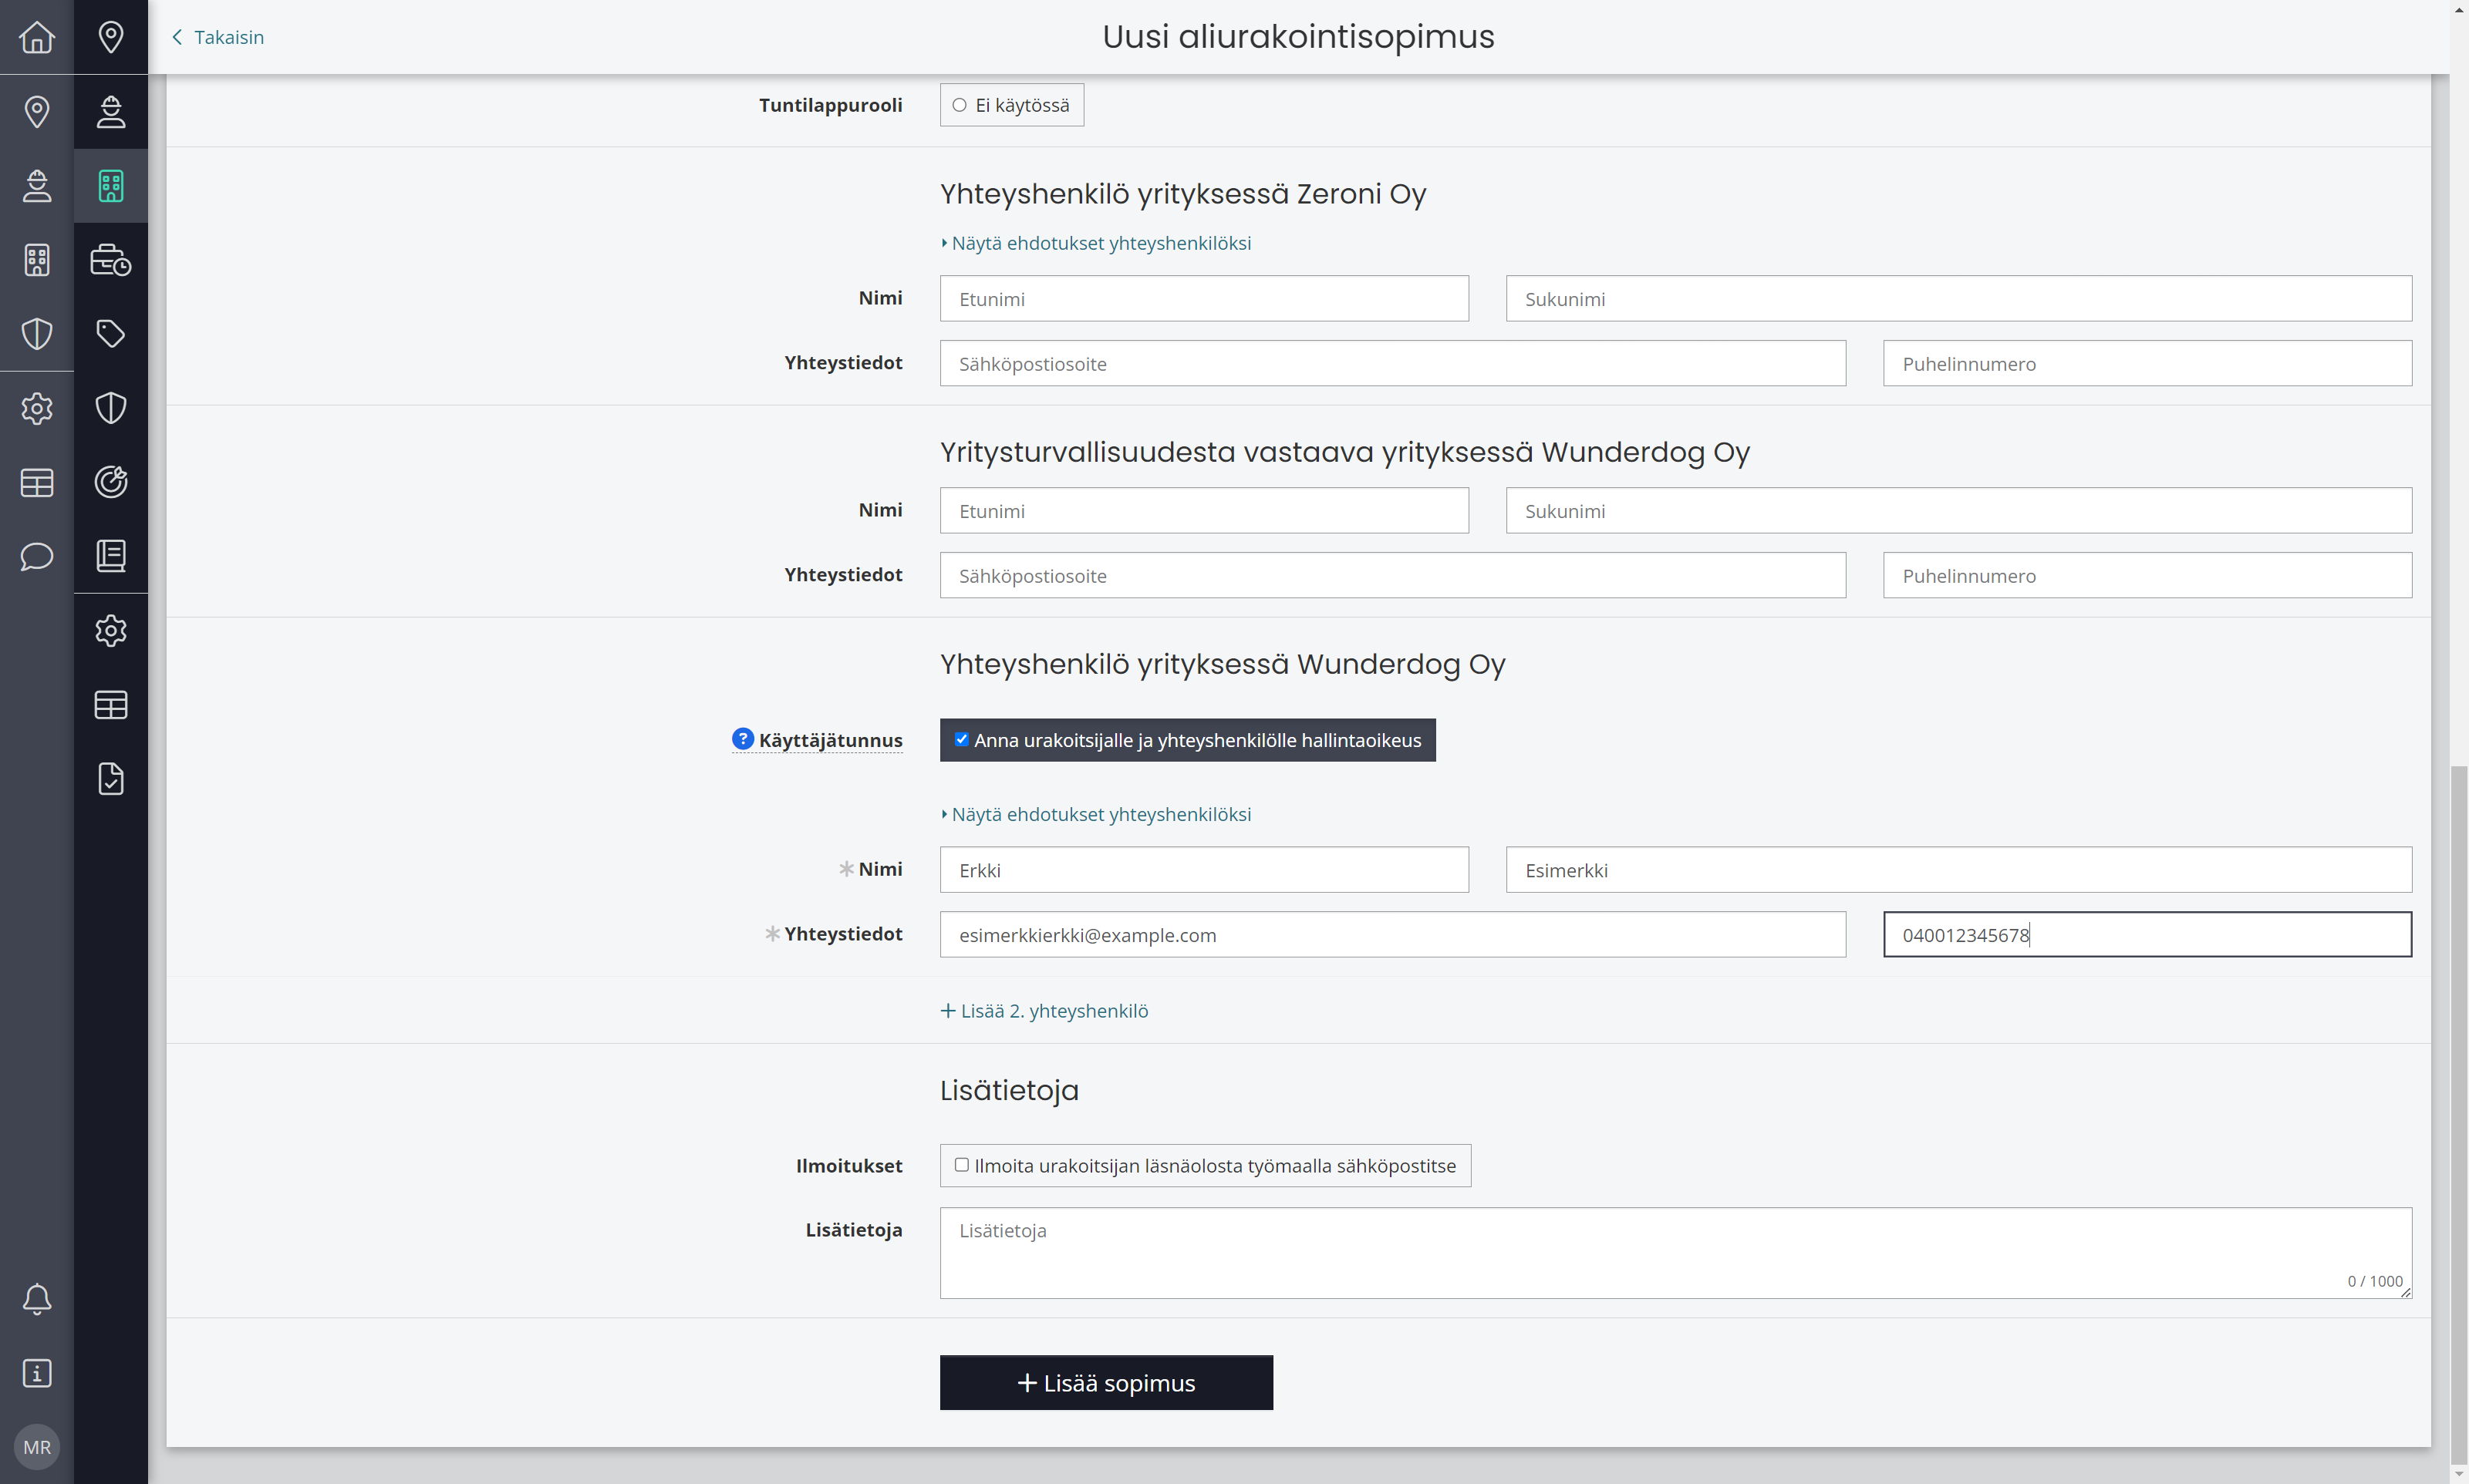
Task: Open the document with checkmark icon
Action: tap(111, 779)
